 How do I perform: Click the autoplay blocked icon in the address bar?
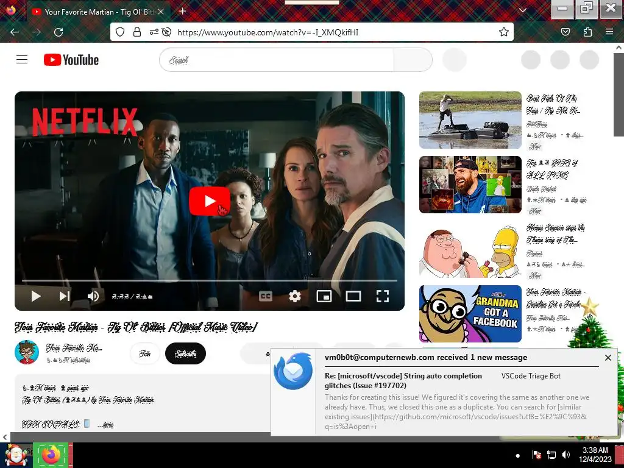[167, 32]
